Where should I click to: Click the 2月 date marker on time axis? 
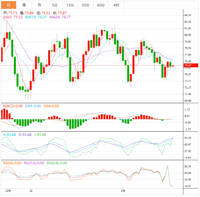tap(123, 191)
